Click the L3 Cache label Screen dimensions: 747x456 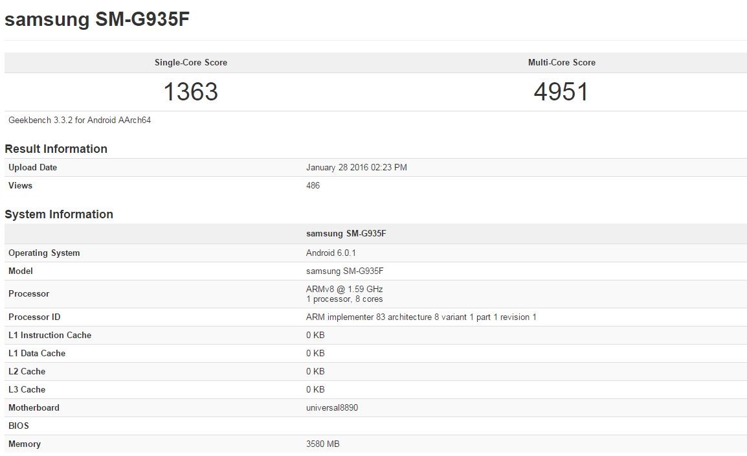(x=27, y=390)
